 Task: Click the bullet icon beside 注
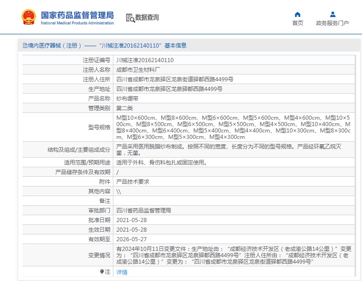coord(101,272)
